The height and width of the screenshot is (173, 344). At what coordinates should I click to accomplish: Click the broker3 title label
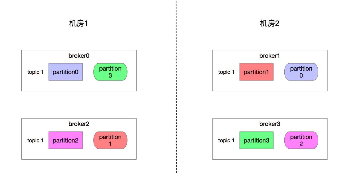(270, 124)
